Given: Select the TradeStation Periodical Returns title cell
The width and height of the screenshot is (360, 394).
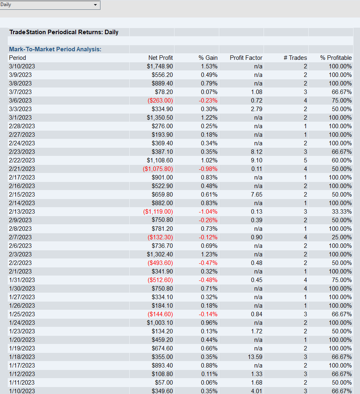Looking at the screenshot, I should (x=64, y=32).
